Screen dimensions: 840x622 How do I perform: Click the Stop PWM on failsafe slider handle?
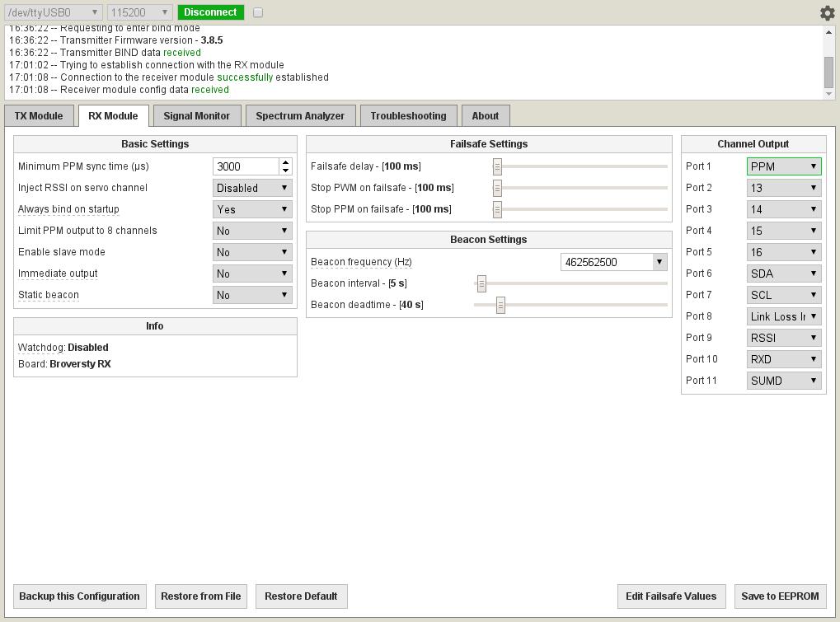point(497,188)
